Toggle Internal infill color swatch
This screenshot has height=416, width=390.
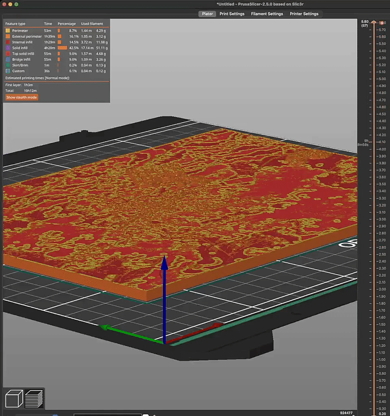(x=8, y=42)
